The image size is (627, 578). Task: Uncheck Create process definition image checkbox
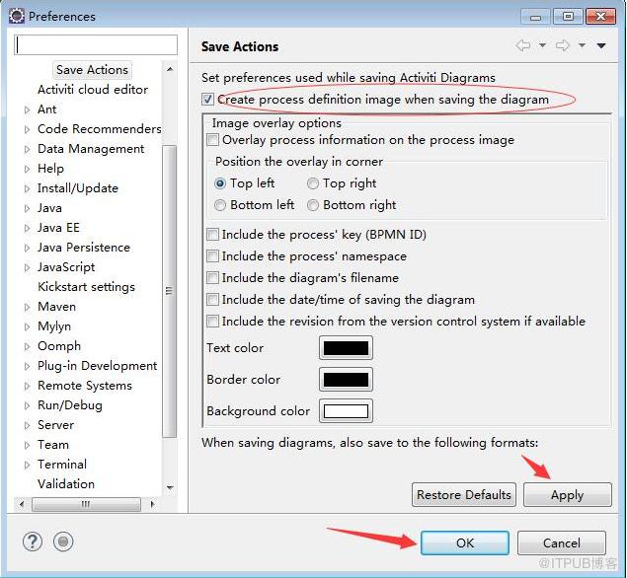tap(207, 99)
